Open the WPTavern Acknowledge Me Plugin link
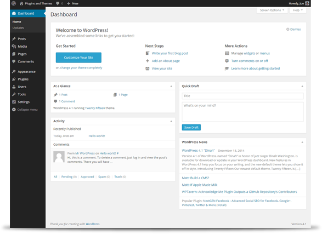Screen dimensions: 322x234 click(x=239, y=192)
